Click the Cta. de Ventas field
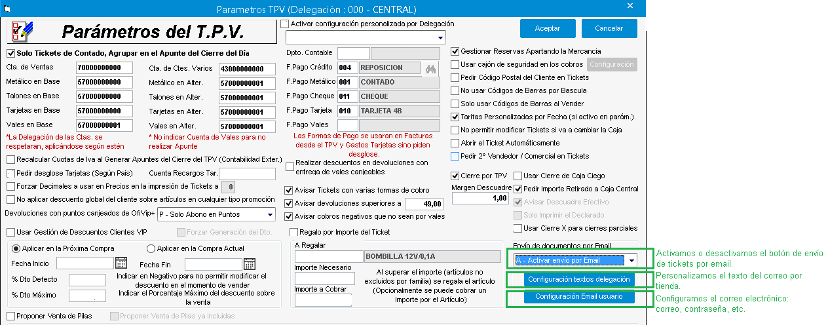Viewport: 828px width, 325px height. click(x=104, y=67)
